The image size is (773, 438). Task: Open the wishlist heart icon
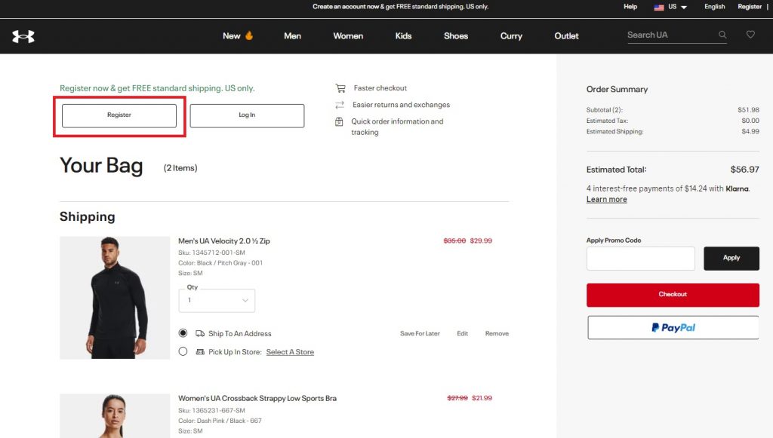[x=750, y=35]
